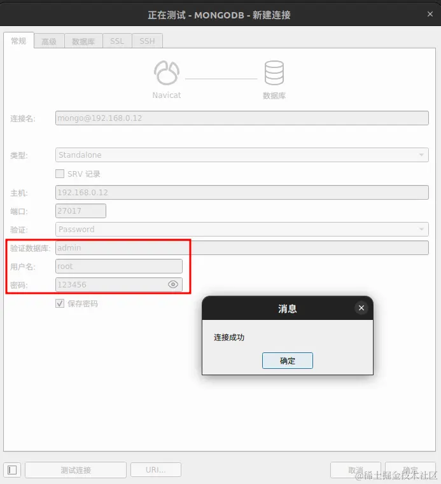Close the 新建连接 window
441x484 pixels.
430,14
